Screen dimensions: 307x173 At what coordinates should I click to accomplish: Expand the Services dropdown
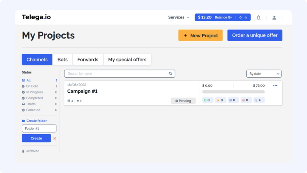coord(179,17)
